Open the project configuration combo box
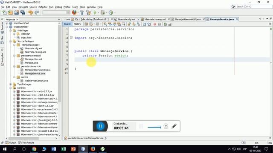The width and height of the screenshot is (273, 153). pos(56,12)
